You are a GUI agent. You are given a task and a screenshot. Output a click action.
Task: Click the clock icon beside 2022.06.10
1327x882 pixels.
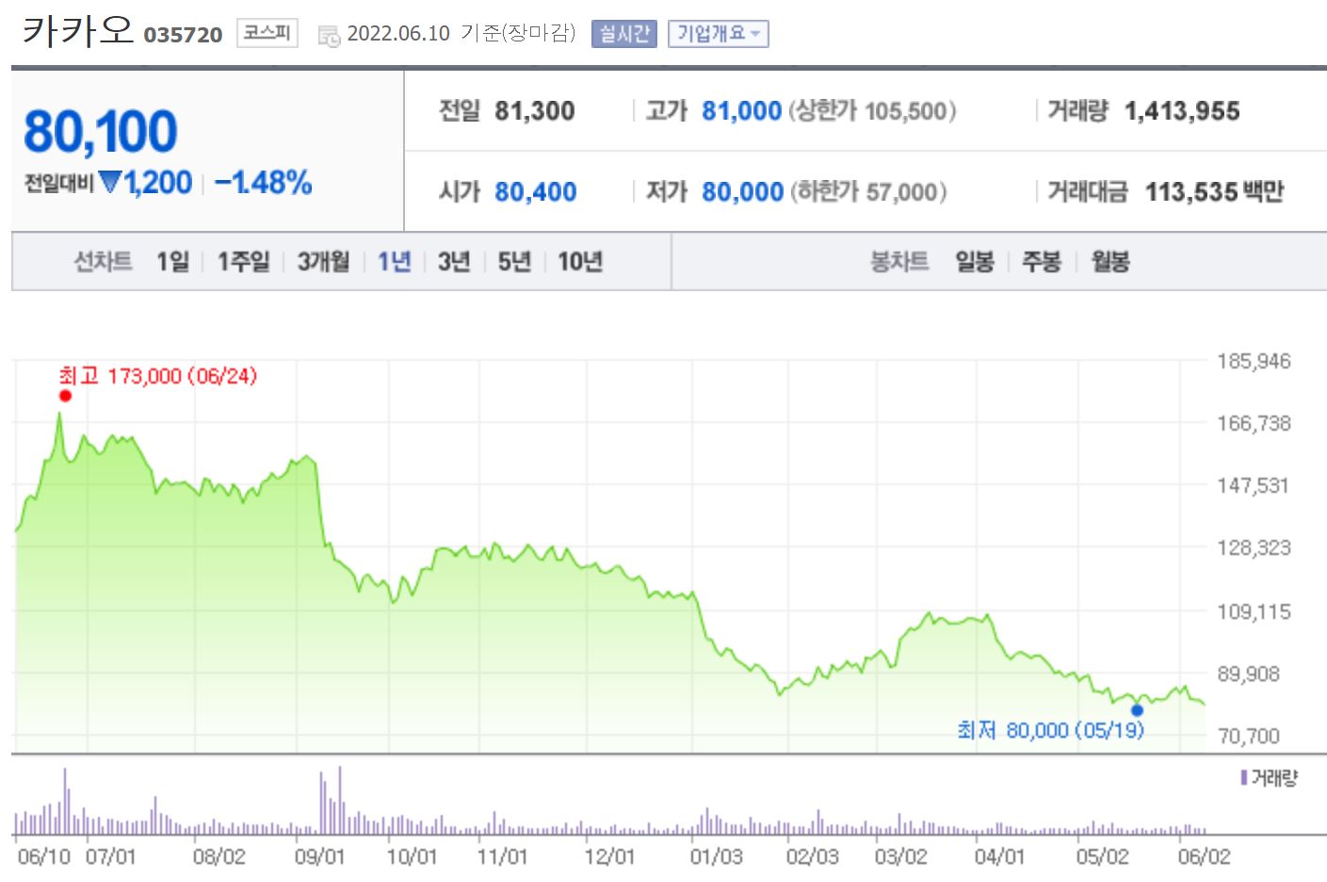pos(329,36)
